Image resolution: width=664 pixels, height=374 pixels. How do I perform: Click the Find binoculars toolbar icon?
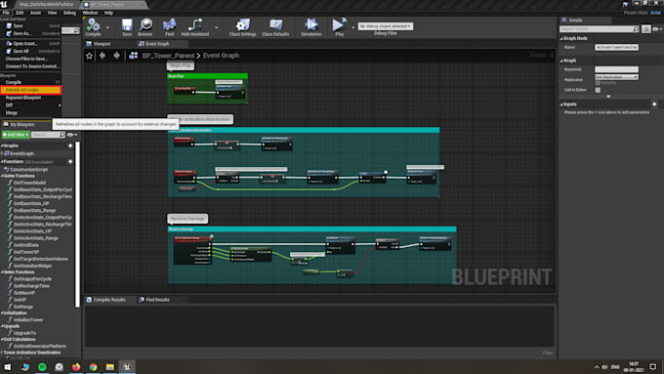click(x=169, y=26)
